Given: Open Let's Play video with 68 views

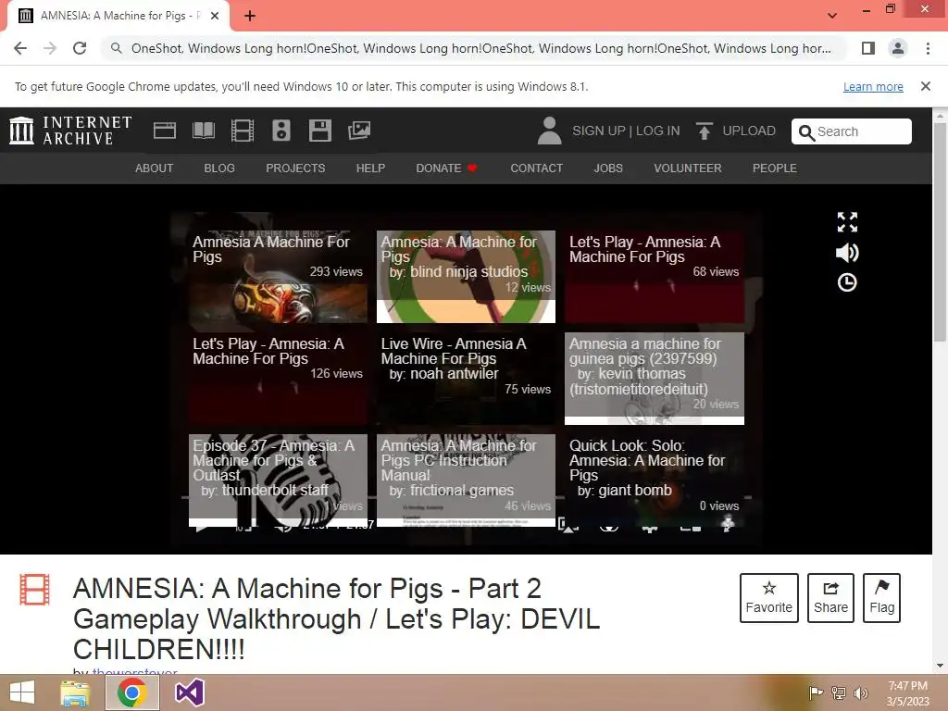Looking at the screenshot, I should 655,276.
